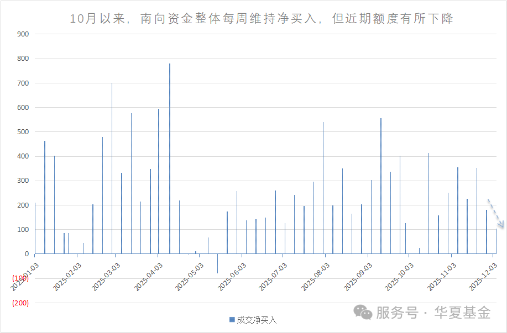Click the 2025-04-03 date label
The image size is (507, 333).
point(148,277)
